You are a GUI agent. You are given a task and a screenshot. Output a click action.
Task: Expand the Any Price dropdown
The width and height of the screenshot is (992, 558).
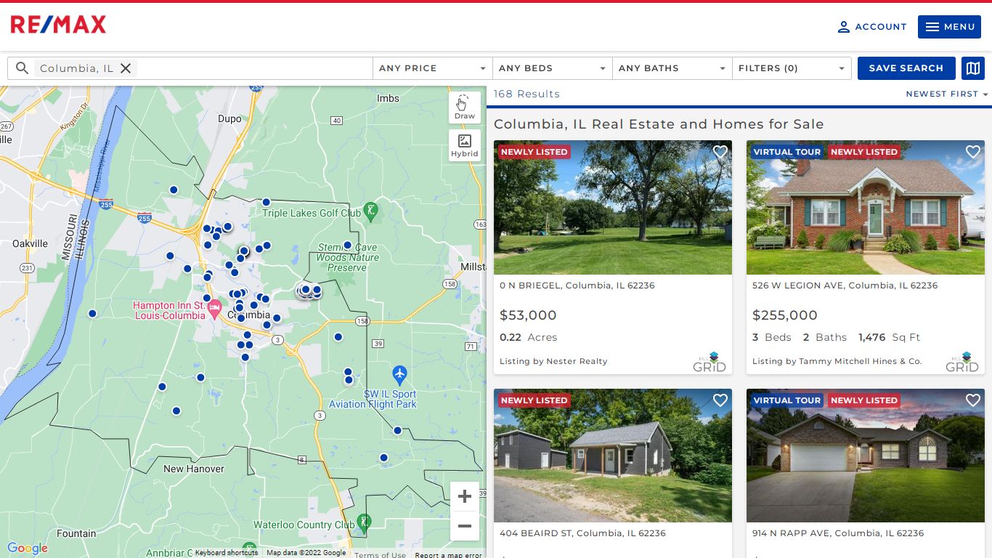(433, 68)
